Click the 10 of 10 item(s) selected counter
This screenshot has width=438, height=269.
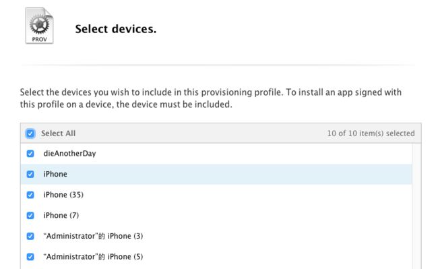[x=371, y=133]
